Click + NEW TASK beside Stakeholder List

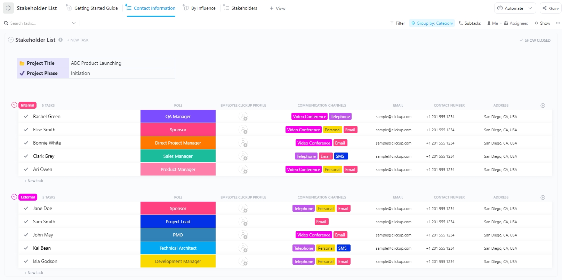click(x=78, y=40)
